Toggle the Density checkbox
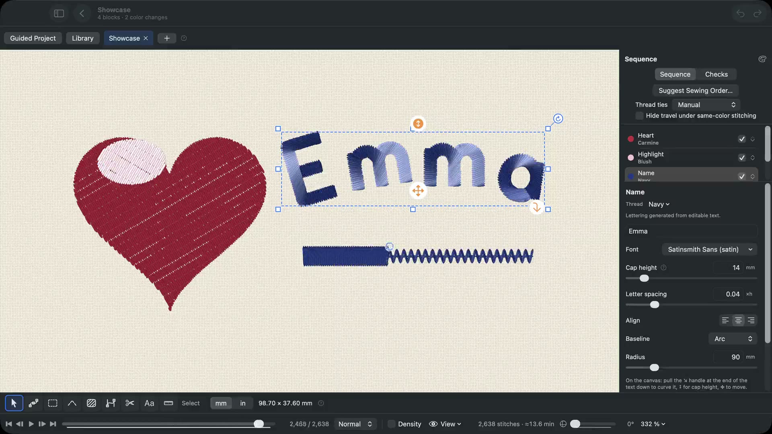The width and height of the screenshot is (772, 434). click(x=391, y=424)
